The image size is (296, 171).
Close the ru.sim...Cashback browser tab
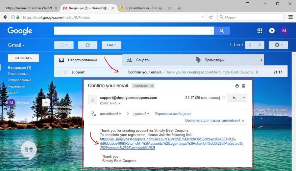click(x=56, y=8)
